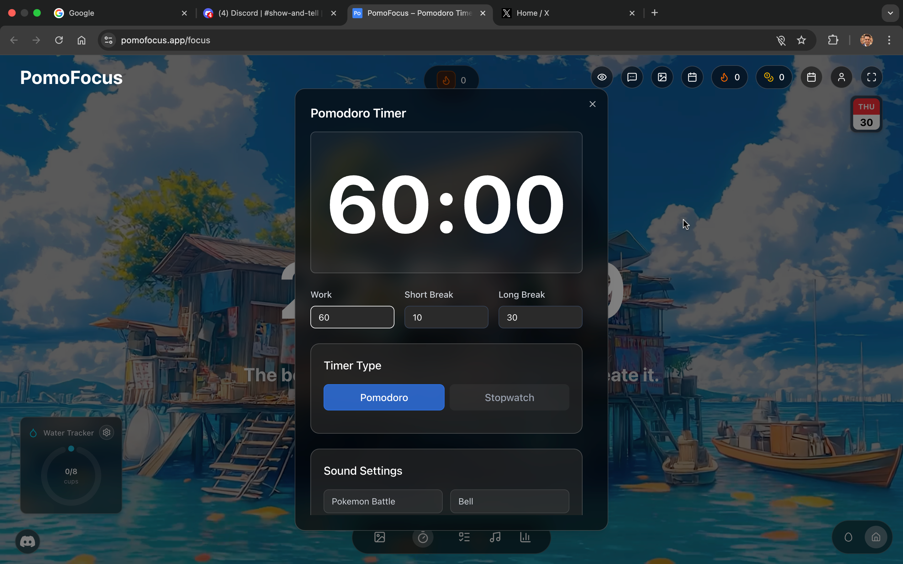Open the statistics bar chart icon
903x564 pixels.
(525, 537)
